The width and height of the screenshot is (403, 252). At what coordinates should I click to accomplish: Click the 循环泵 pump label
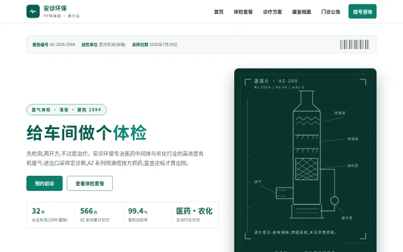(347, 218)
